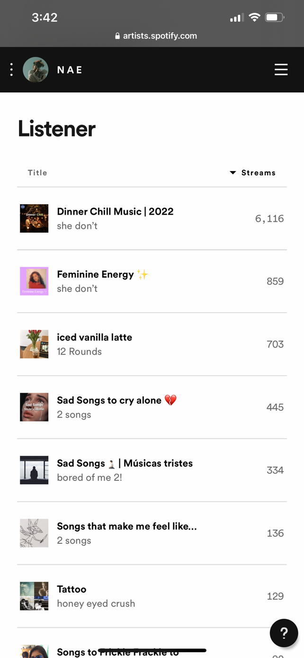Tap the Feminine Energy pink cover thumbnail

pos(34,281)
